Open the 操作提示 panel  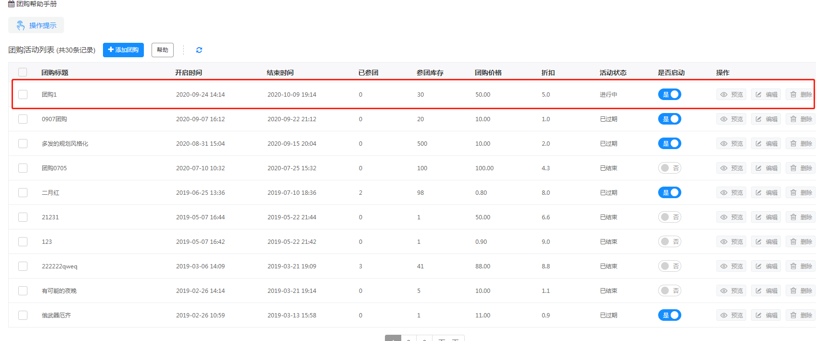pyautogui.click(x=36, y=25)
